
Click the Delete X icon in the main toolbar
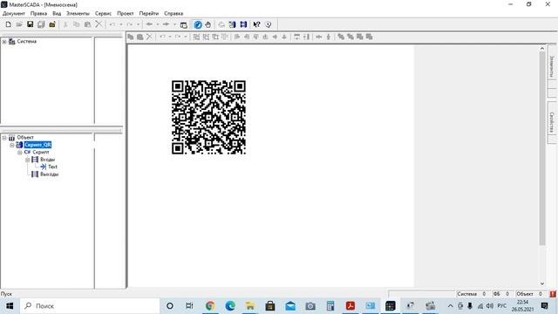click(99, 24)
